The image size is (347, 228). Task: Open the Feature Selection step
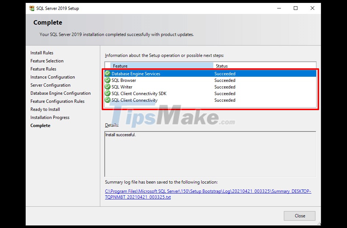[47, 61]
